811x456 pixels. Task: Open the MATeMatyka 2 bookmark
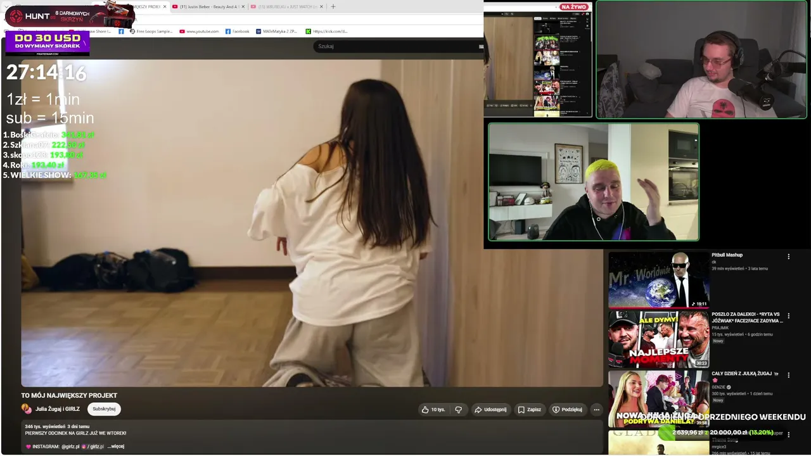(x=276, y=31)
